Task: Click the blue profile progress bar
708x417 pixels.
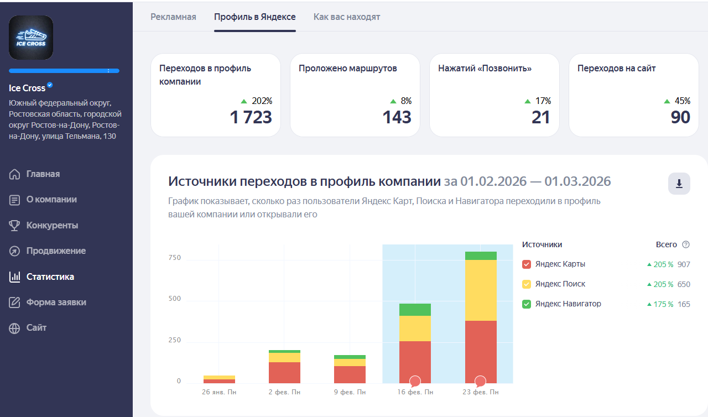Action: point(64,71)
